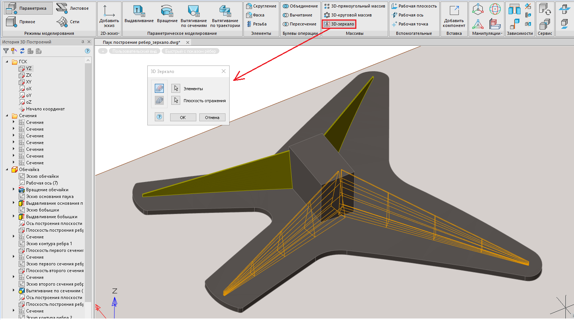
Task: Switch to Паук построение ребер_зеркало.dwg tab
Action: click(x=141, y=42)
